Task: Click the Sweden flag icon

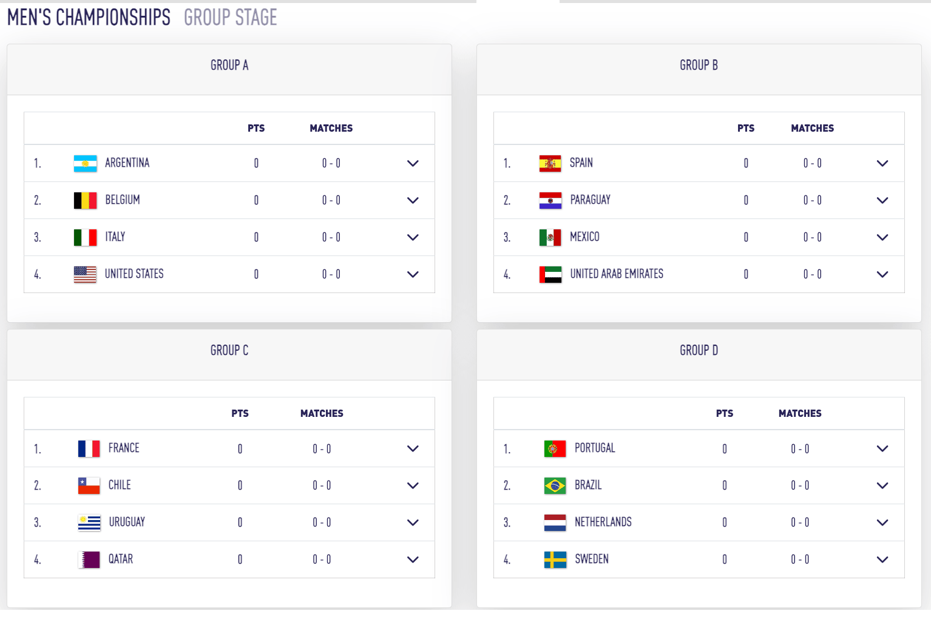Action: (555, 559)
